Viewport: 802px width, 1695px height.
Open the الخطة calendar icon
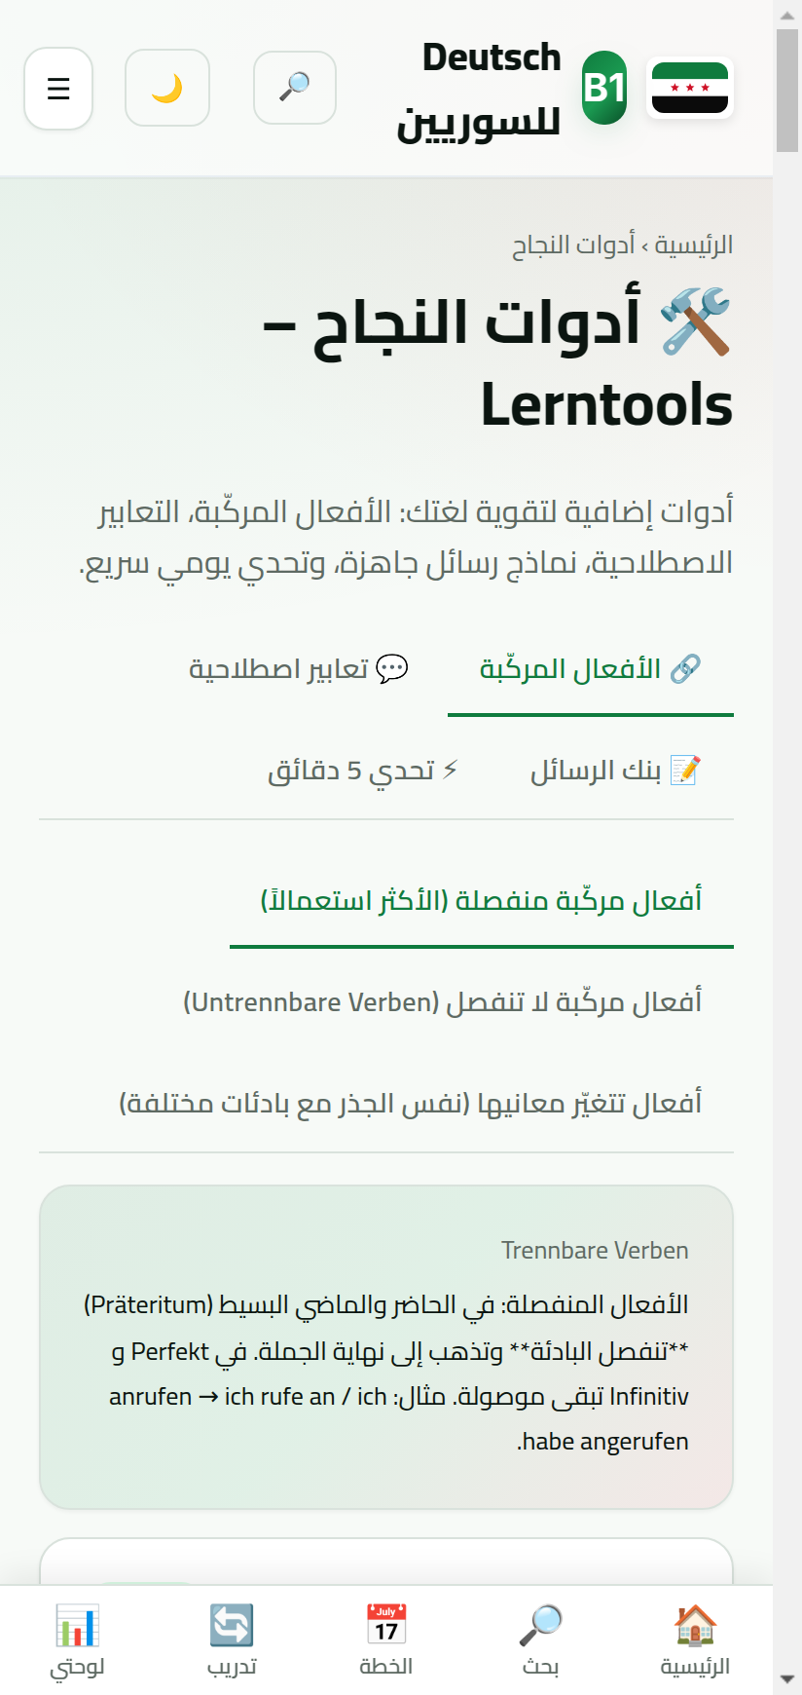point(387,1639)
